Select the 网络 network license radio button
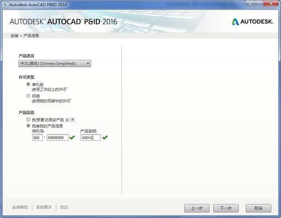The height and width of the screenshot is (218, 281). pyautogui.click(x=28, y=96)
